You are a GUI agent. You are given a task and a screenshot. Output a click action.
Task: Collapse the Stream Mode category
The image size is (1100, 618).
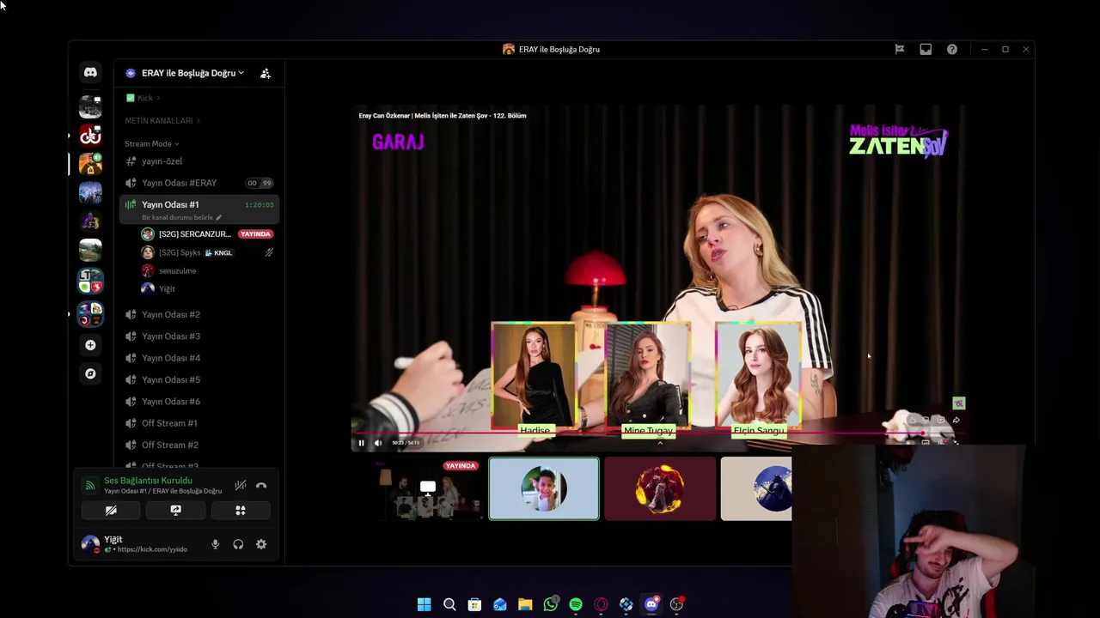coord(152,143)
